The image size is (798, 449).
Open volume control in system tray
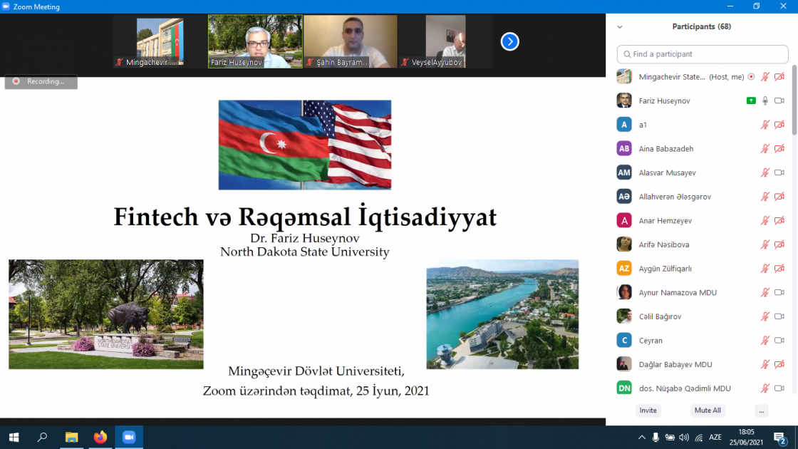click(684, 438)
